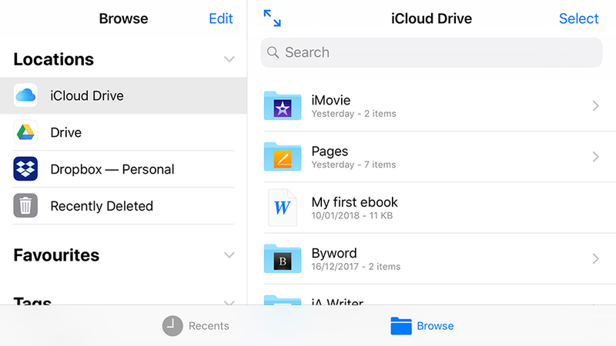Screen dimensions: 616x346
Task: Click the iCloud Drive cloud icon
Action: 25,95
